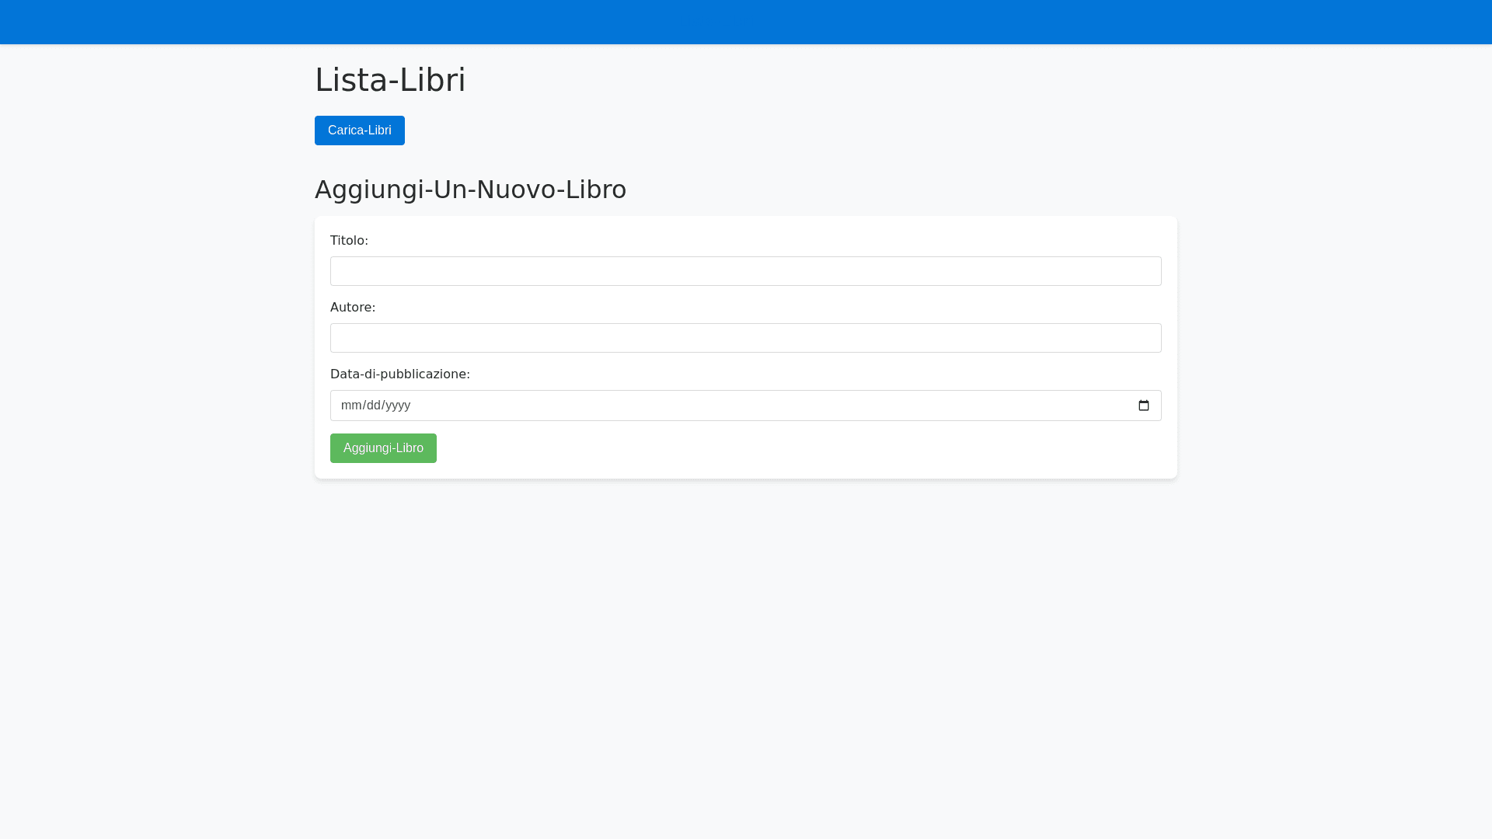The image size is (1492, 839).
Task: Click the Data-di-pubblicazione label
Action: [399, 374]
